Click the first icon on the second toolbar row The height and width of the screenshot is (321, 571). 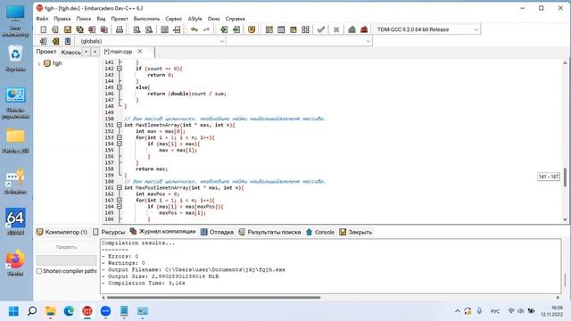(44, 41)
